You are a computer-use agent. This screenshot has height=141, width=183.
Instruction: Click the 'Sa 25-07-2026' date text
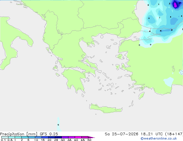pos(122,134)
